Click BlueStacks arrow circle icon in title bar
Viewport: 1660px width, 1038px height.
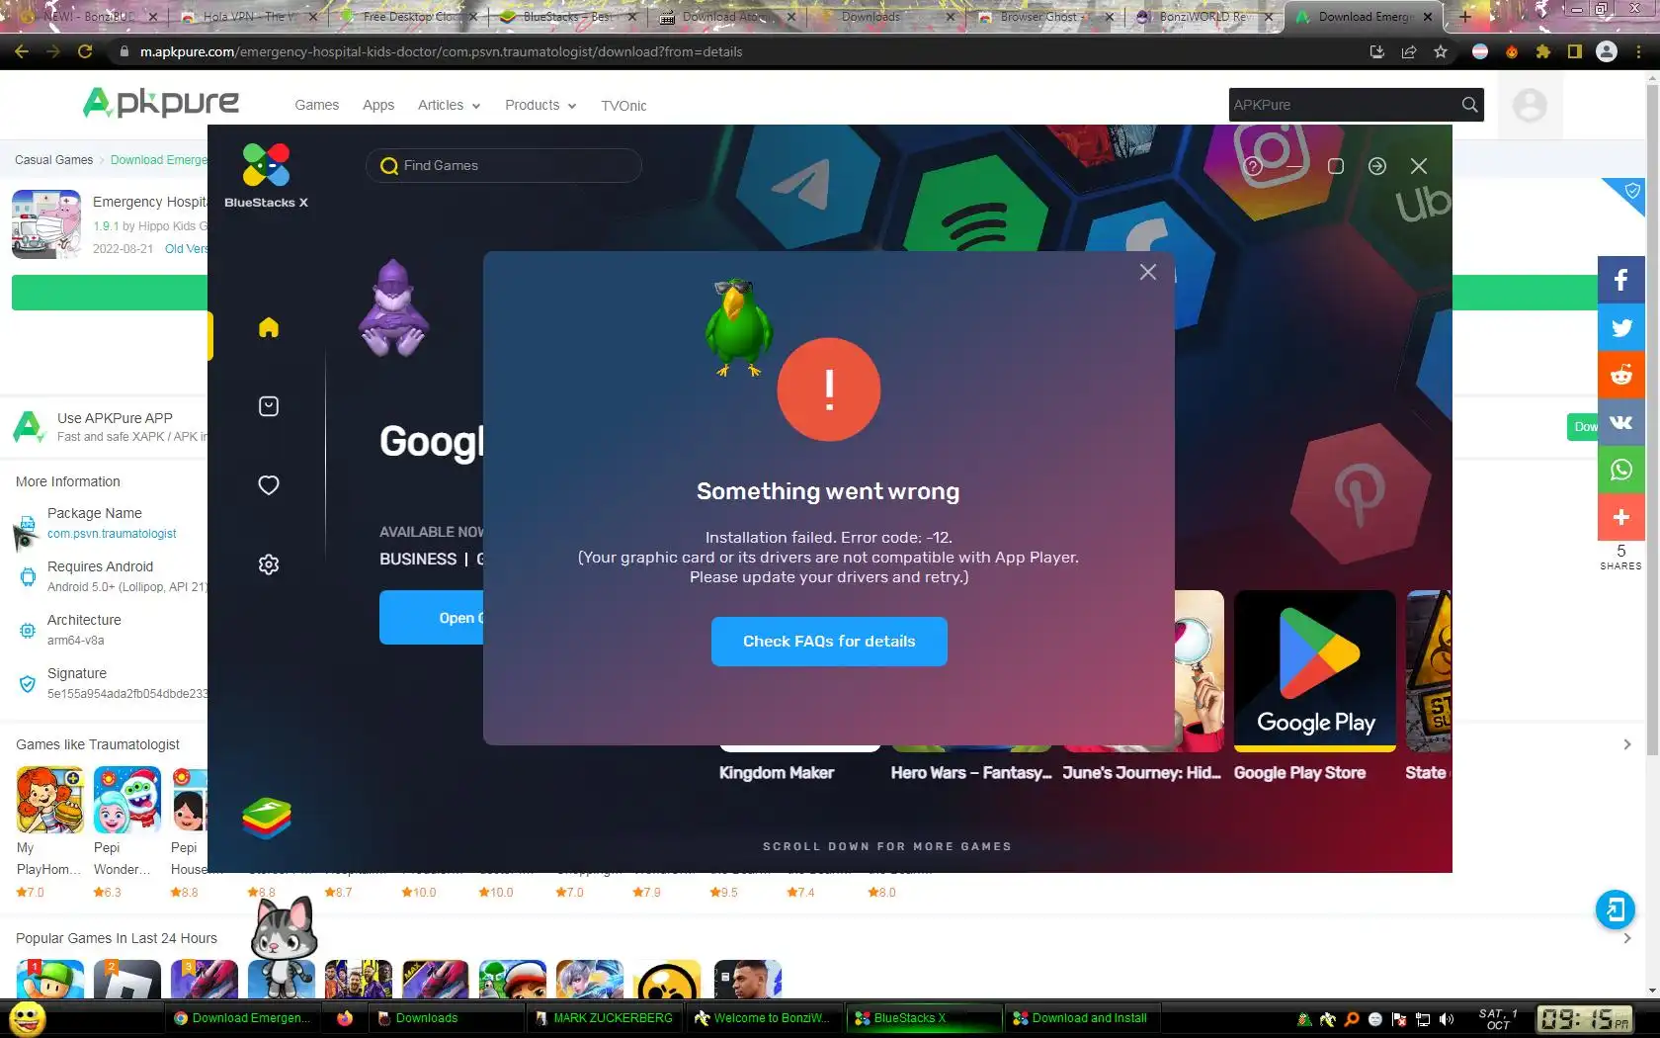1376,166
